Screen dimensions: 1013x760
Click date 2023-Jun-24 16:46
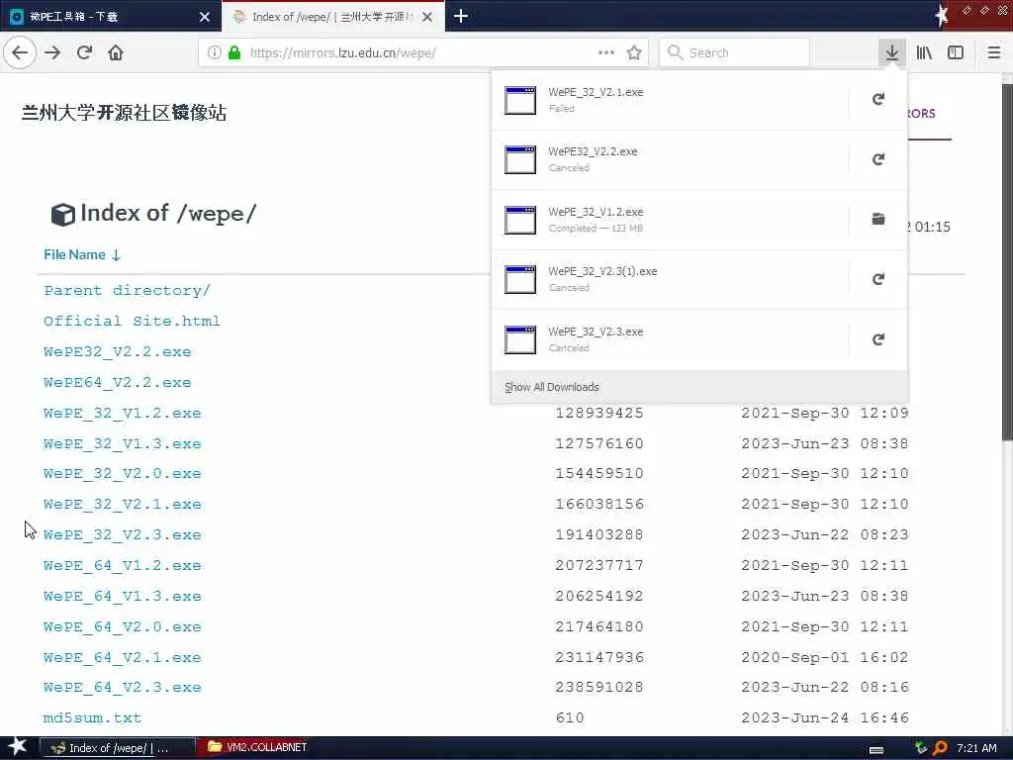(825, 718)
